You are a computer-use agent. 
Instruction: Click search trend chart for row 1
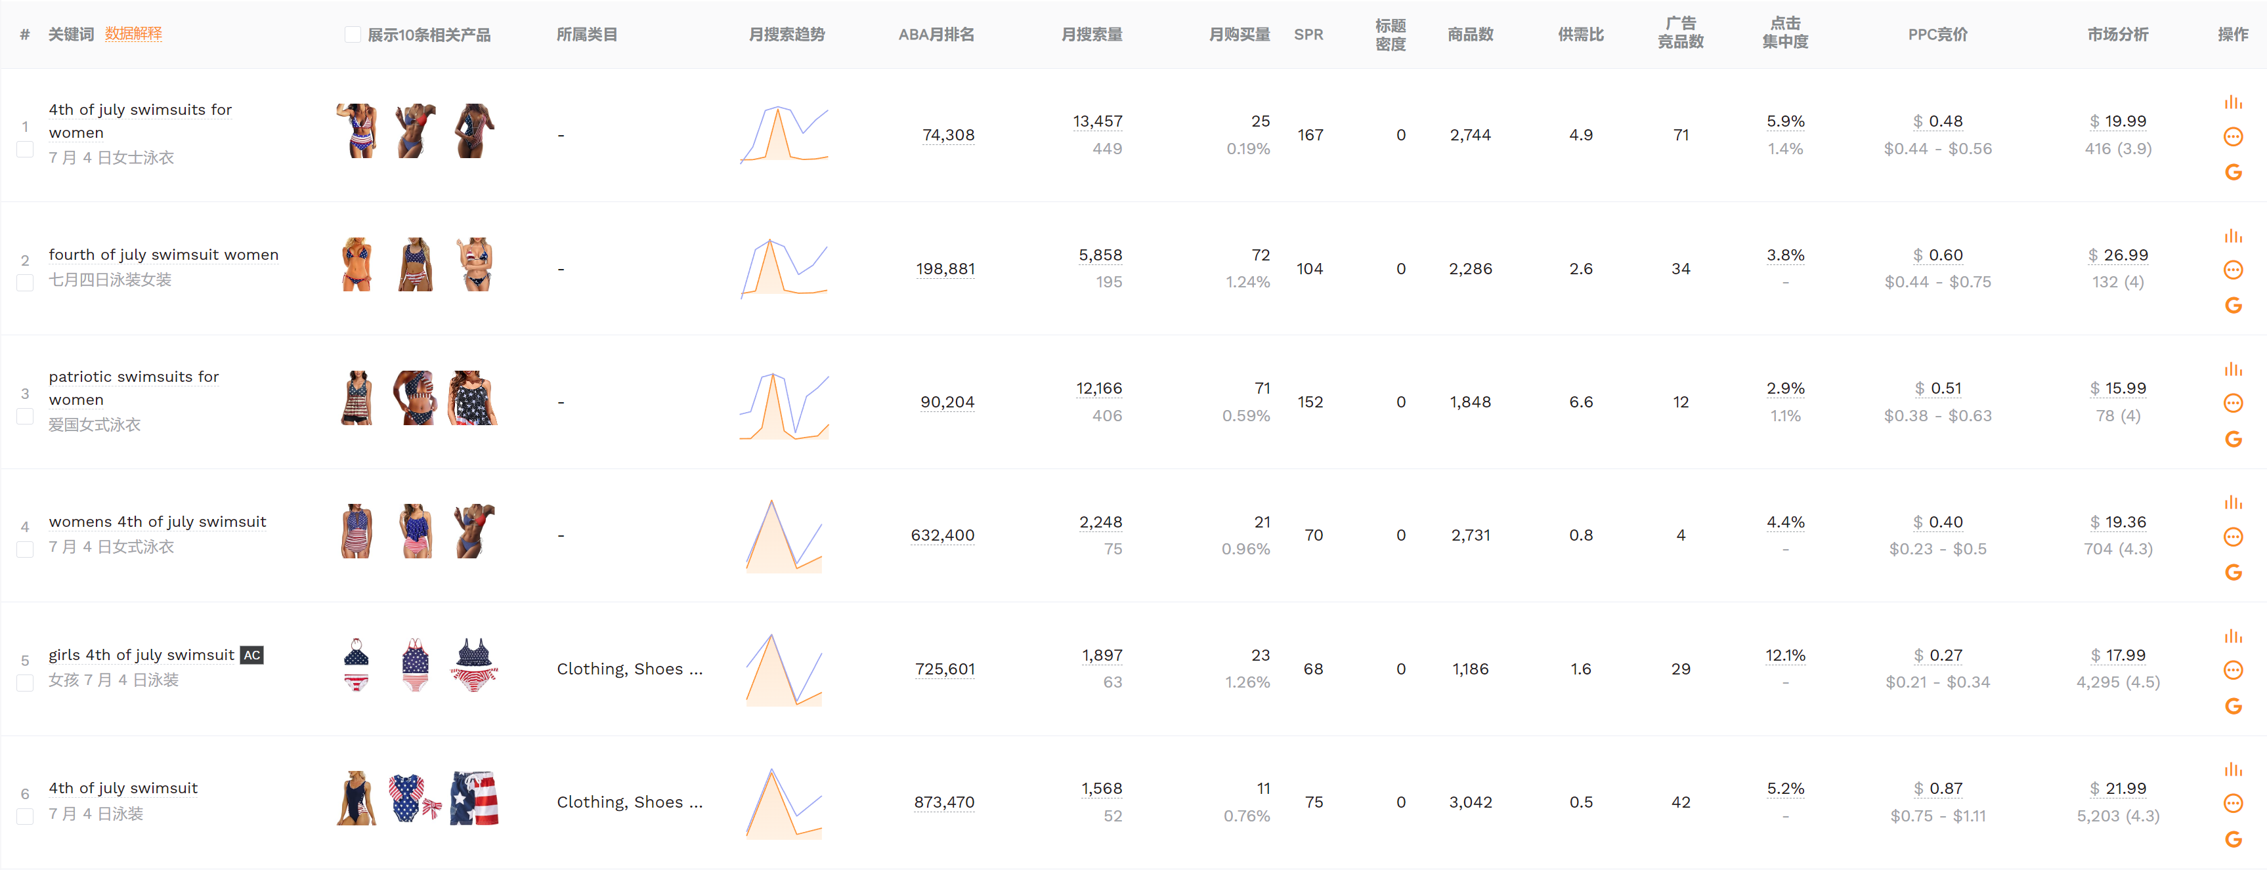tap(784, 135)
